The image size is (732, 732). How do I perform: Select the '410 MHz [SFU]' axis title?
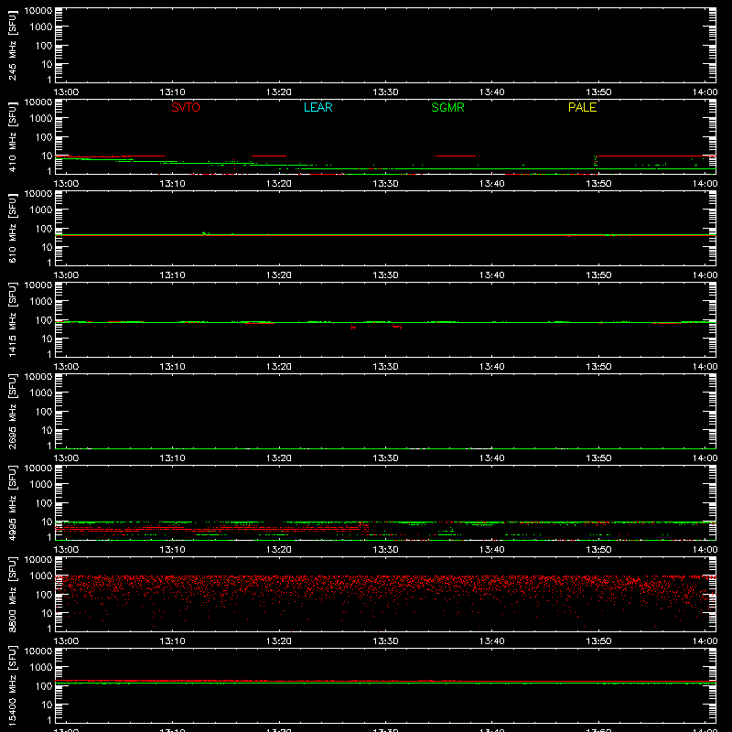pyautogui.click(x=13, y=136)
